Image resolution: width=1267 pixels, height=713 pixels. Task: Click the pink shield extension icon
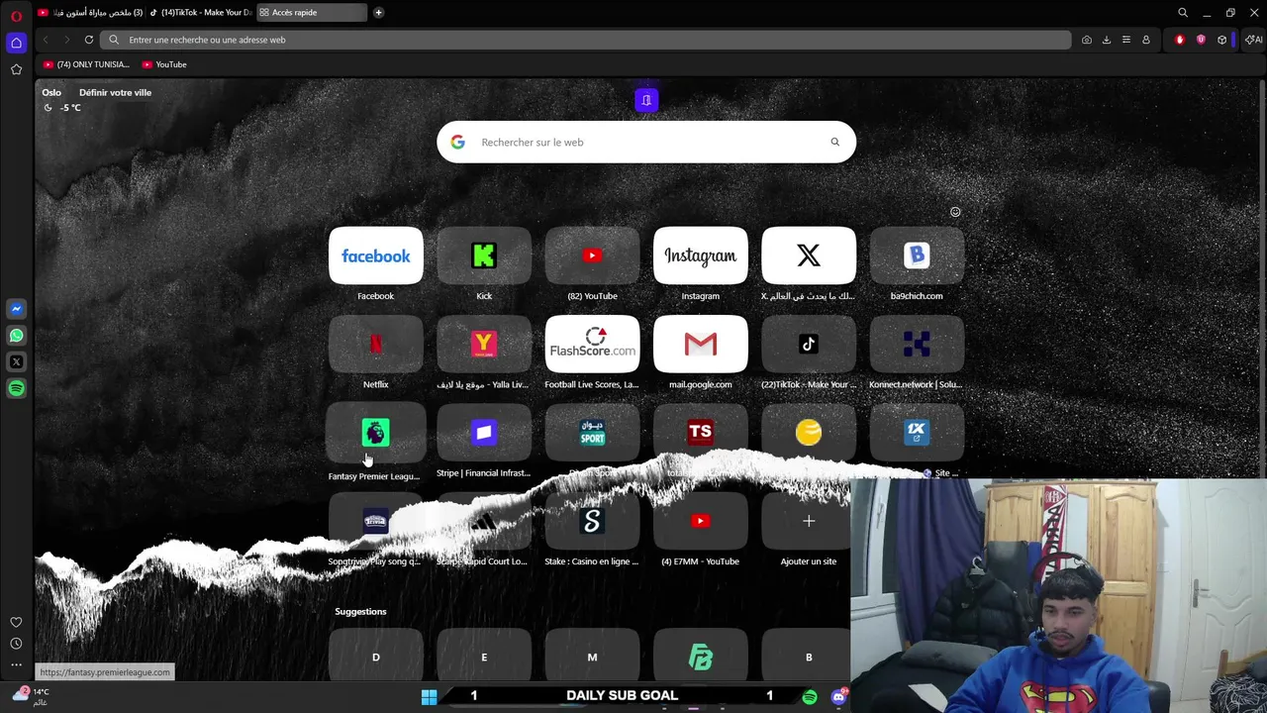tap(1201, 40)
